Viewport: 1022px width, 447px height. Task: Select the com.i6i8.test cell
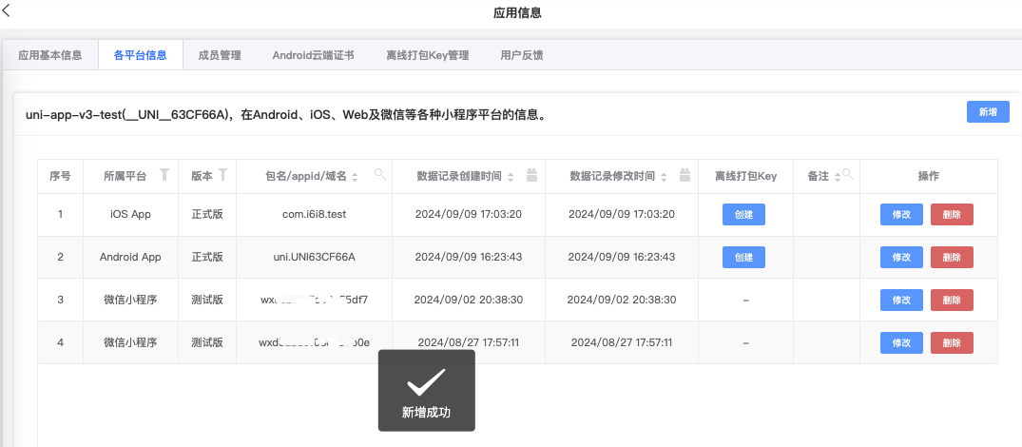(314, 214)
